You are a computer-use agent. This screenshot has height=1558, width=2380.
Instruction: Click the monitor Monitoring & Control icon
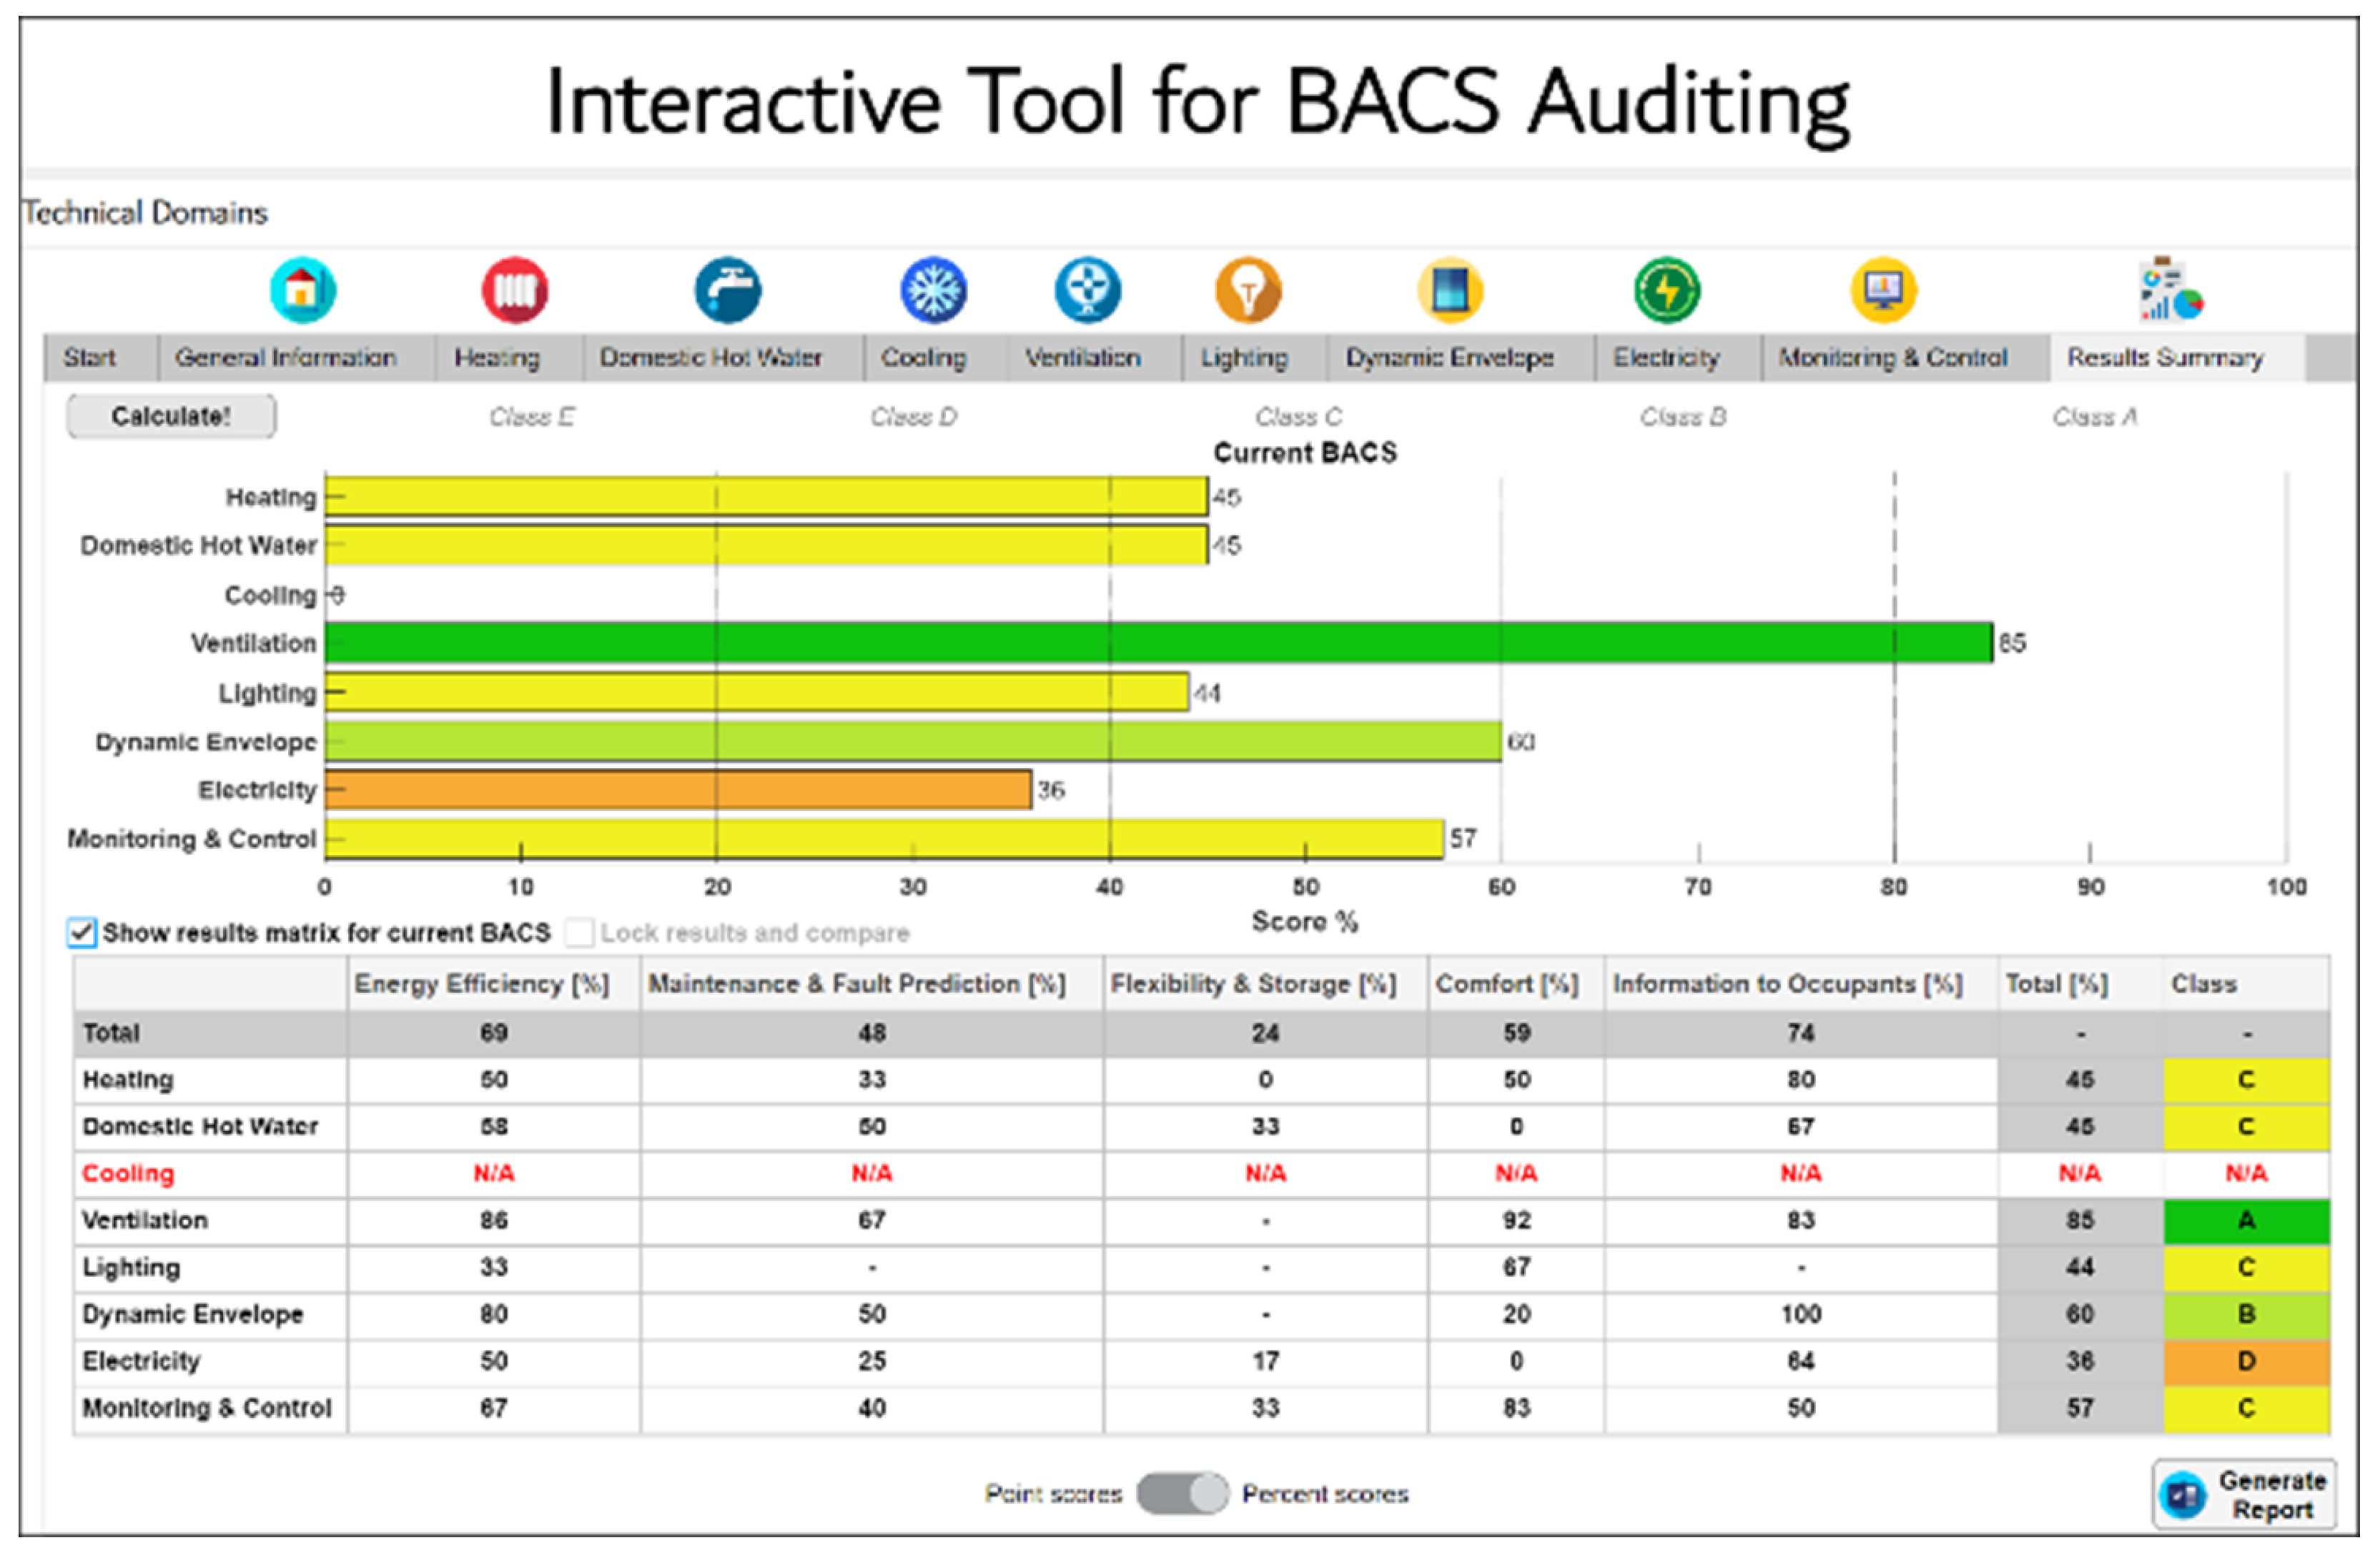point(1883,291)
